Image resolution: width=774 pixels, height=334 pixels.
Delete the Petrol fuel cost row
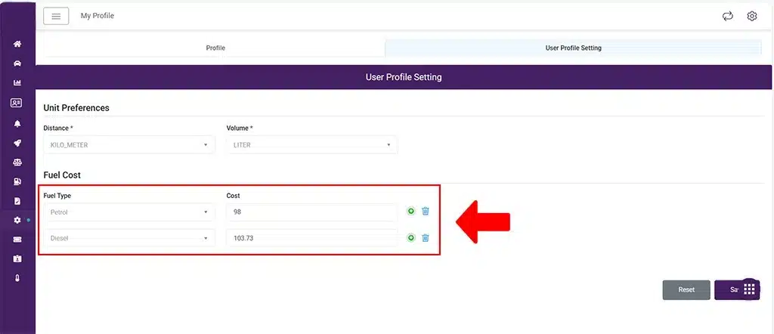tap(426, 211)
